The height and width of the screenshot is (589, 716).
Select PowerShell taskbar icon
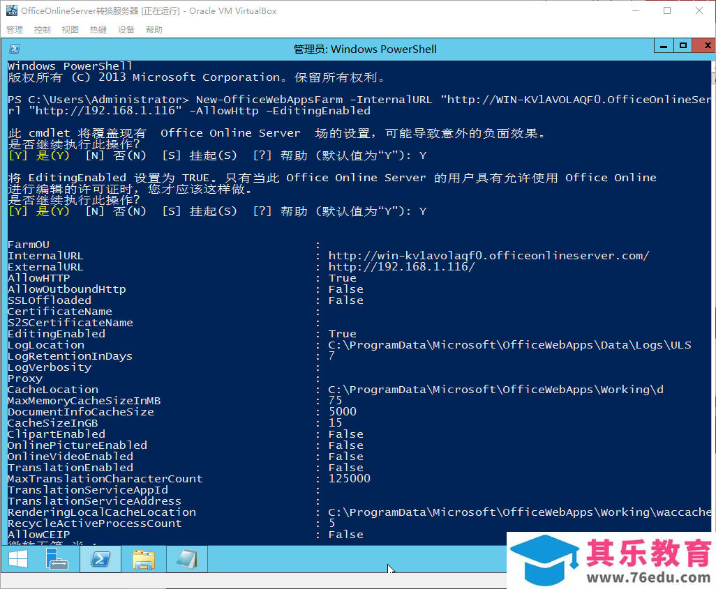point(100,559)
